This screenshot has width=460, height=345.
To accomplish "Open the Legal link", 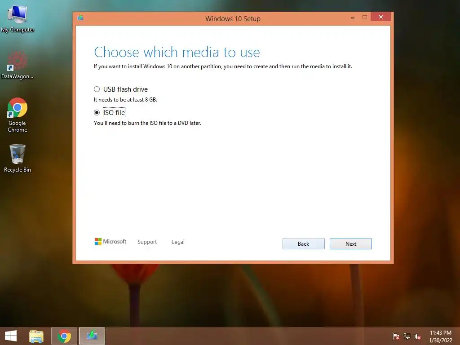I will pos(178,242).
